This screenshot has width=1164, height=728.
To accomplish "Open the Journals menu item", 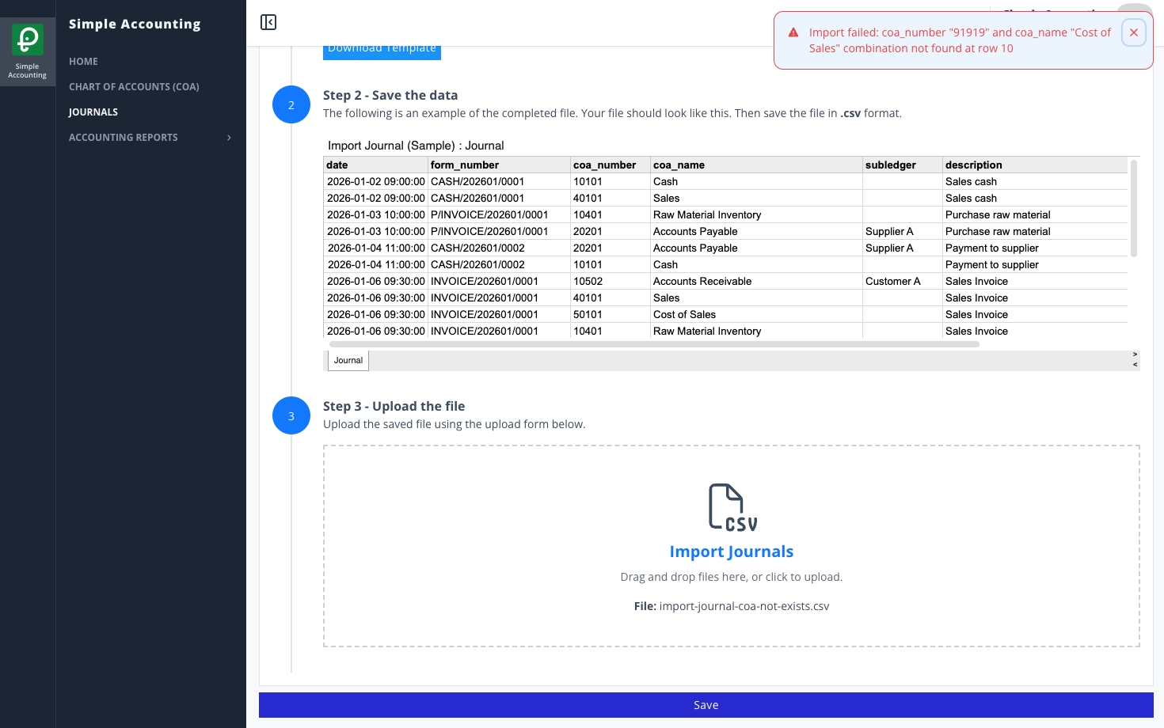I will click(x=93, y=112).
